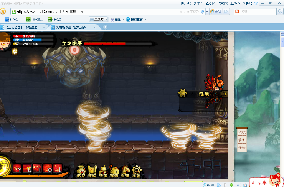The image size is (284, 187).
Task: Open the 技能 skills scroll icon
Action: point(92,172)
